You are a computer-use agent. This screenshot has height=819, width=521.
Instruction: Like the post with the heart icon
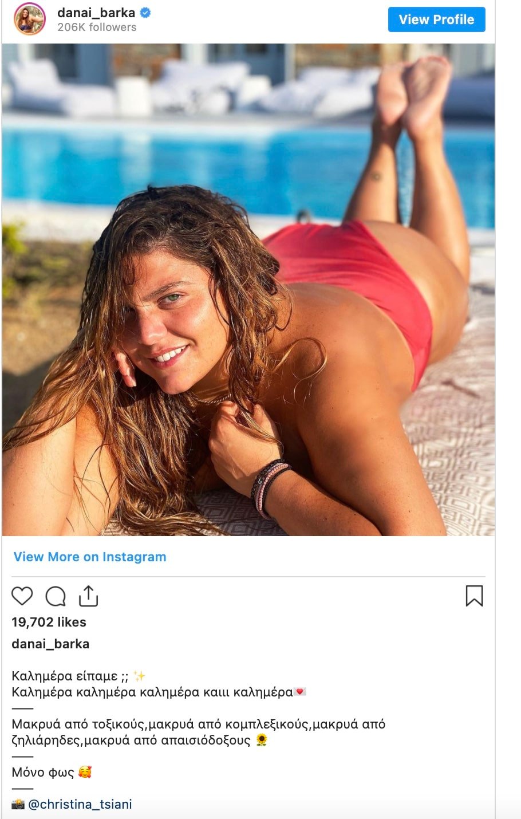pos(22,596)
